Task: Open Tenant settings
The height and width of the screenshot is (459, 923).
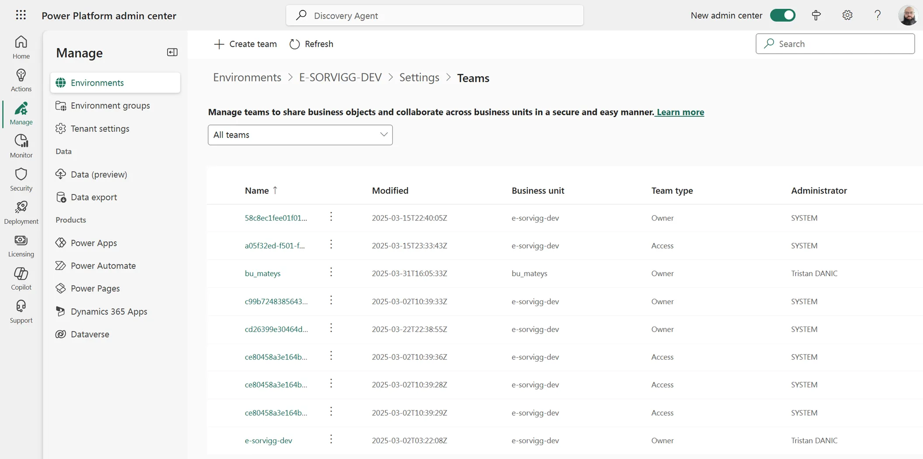Action: [x=115, y=129]
